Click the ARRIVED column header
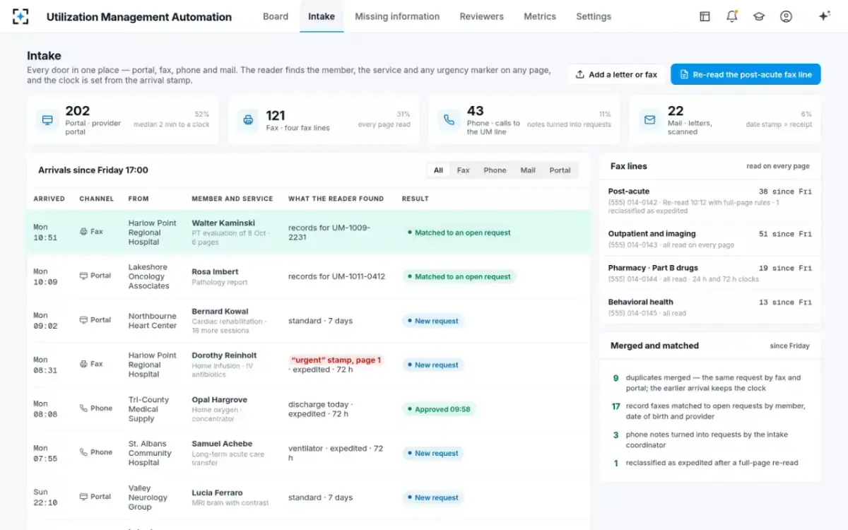This screenshot has height=530, width=848. [x=49, y=199]
